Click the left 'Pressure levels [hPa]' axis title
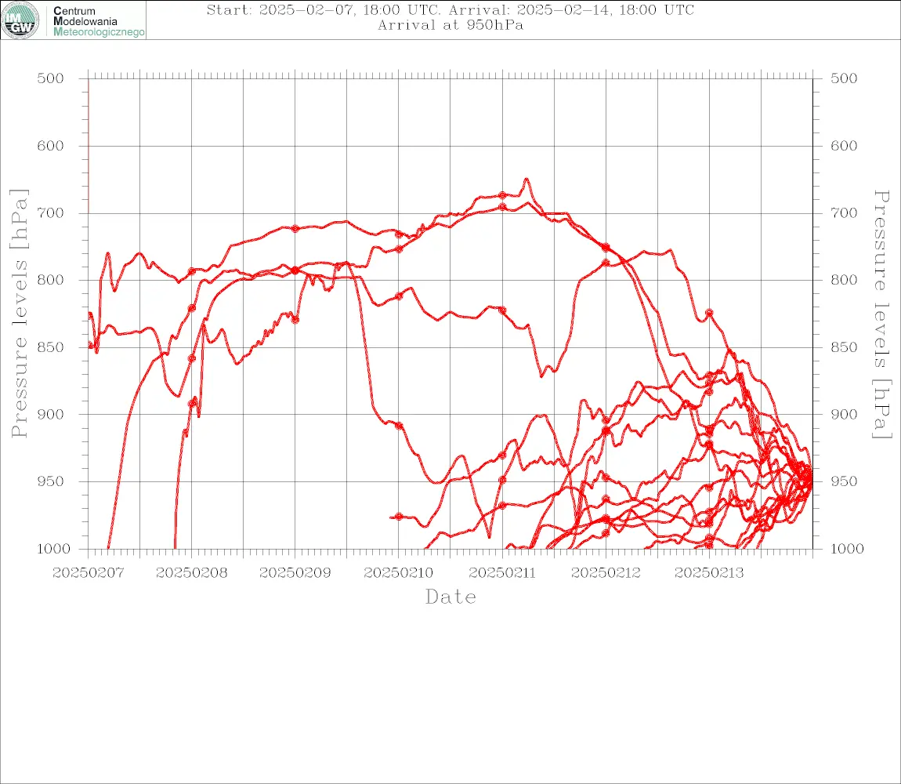901x784 pixels. pyautogui.click(x=19, y=314)
